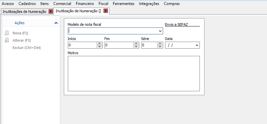This screenshot has width=267, height=124.
Task: Open the Compras menu
Action: [172, 4]
